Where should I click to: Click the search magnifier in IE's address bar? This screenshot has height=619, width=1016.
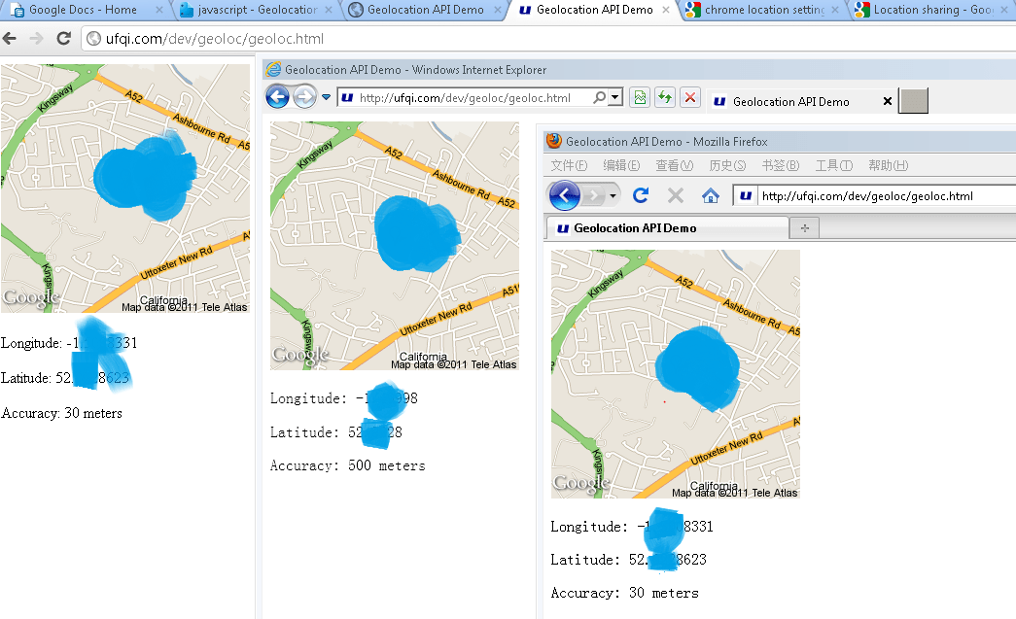598,97
